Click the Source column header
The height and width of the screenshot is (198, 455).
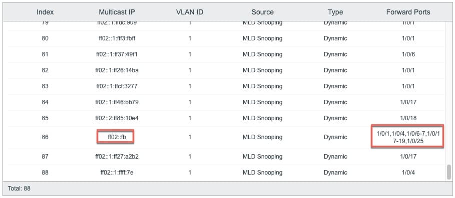pyautogui.click(x=262, y=12)
